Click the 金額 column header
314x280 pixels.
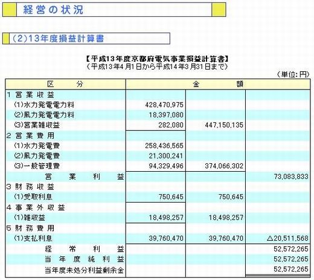218,84
